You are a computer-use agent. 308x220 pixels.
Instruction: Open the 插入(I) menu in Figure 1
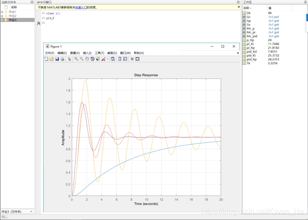[x=87, y=53]
